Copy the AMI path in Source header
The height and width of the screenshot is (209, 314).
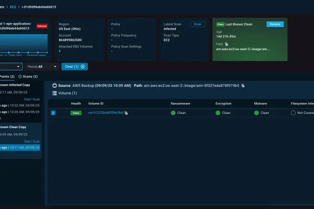pyautogui.click(x=243, y=86)
